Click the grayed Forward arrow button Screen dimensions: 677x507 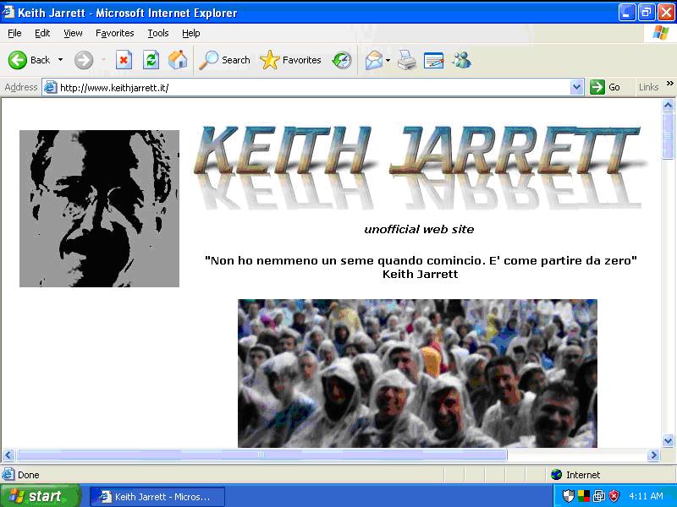[x=83, y=60]
